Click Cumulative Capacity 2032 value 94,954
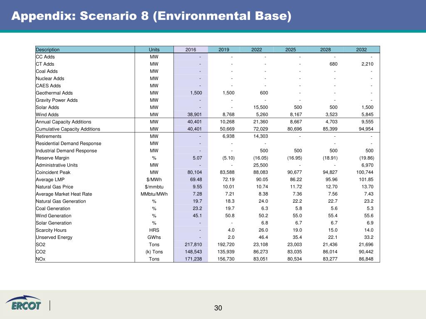The height and width of the screenshot is (319, 426). coord(366,129)
